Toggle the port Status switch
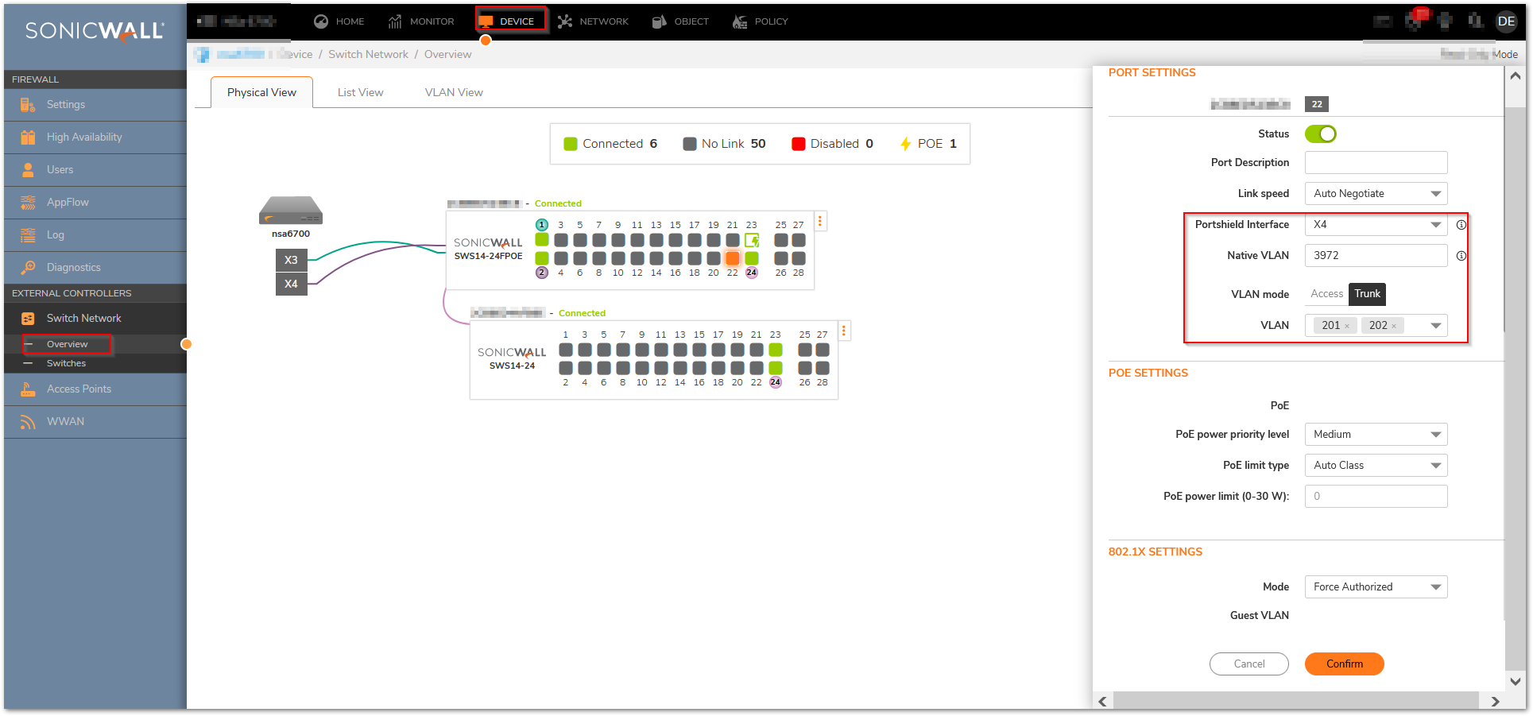 tap(1320, 134)
